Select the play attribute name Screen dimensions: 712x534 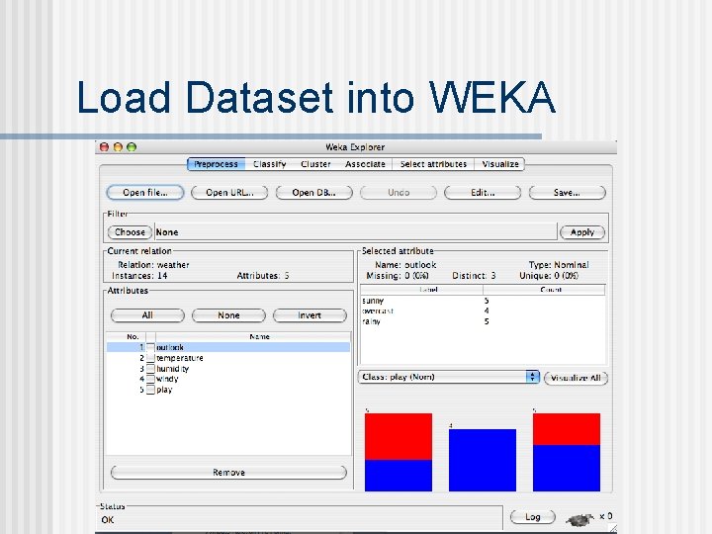pyautogui.click(x=164, y=390)
